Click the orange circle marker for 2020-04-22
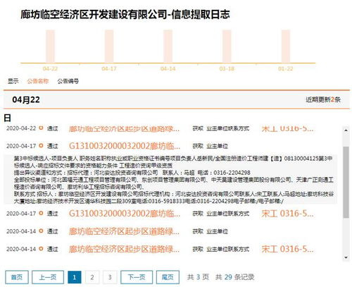The image size is (352, 287). click(x=41, y=128)
